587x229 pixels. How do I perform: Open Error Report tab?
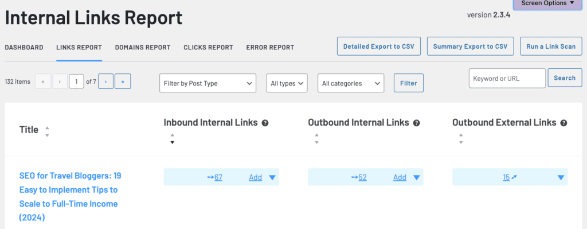tap(270, 48)
